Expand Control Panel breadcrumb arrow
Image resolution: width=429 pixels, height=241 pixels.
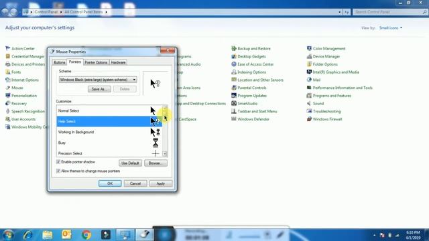click(x=61, y=12)
